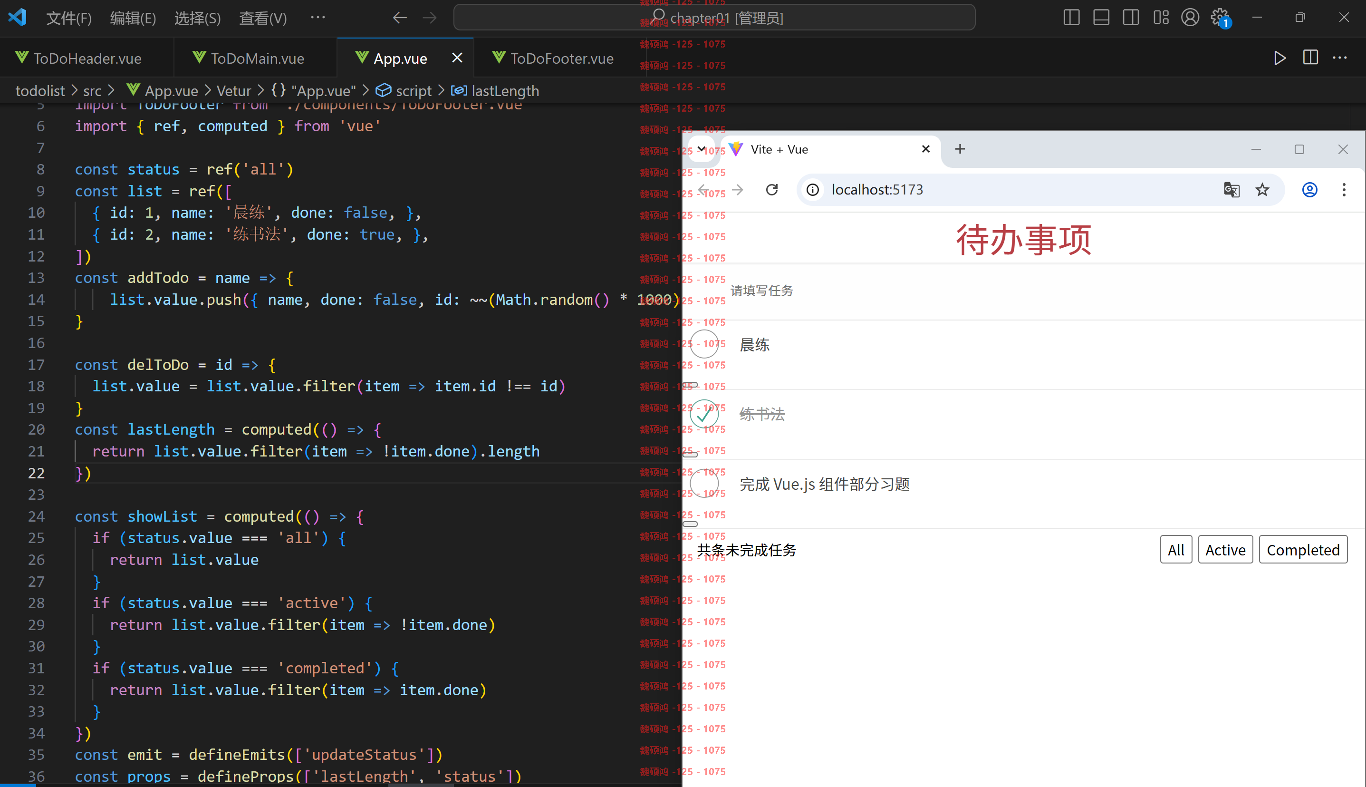Open editor more actions ellipsis

tap(1340, 57)
